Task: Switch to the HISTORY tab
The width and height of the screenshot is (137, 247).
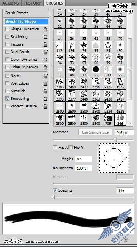Action: click(33, 3)
